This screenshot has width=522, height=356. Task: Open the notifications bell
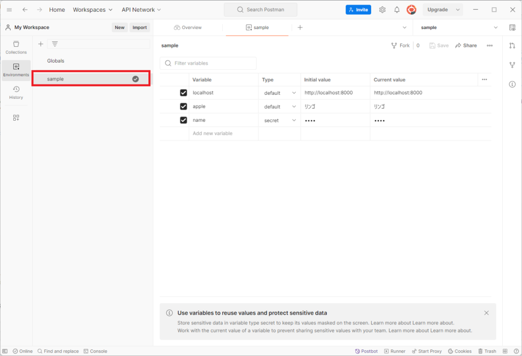coord(397,10)
